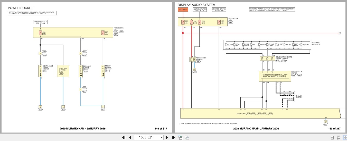Switch to single page view layout
Viewport: 347px width, 141px height.
pyautogui.click(x=332, y=137)
